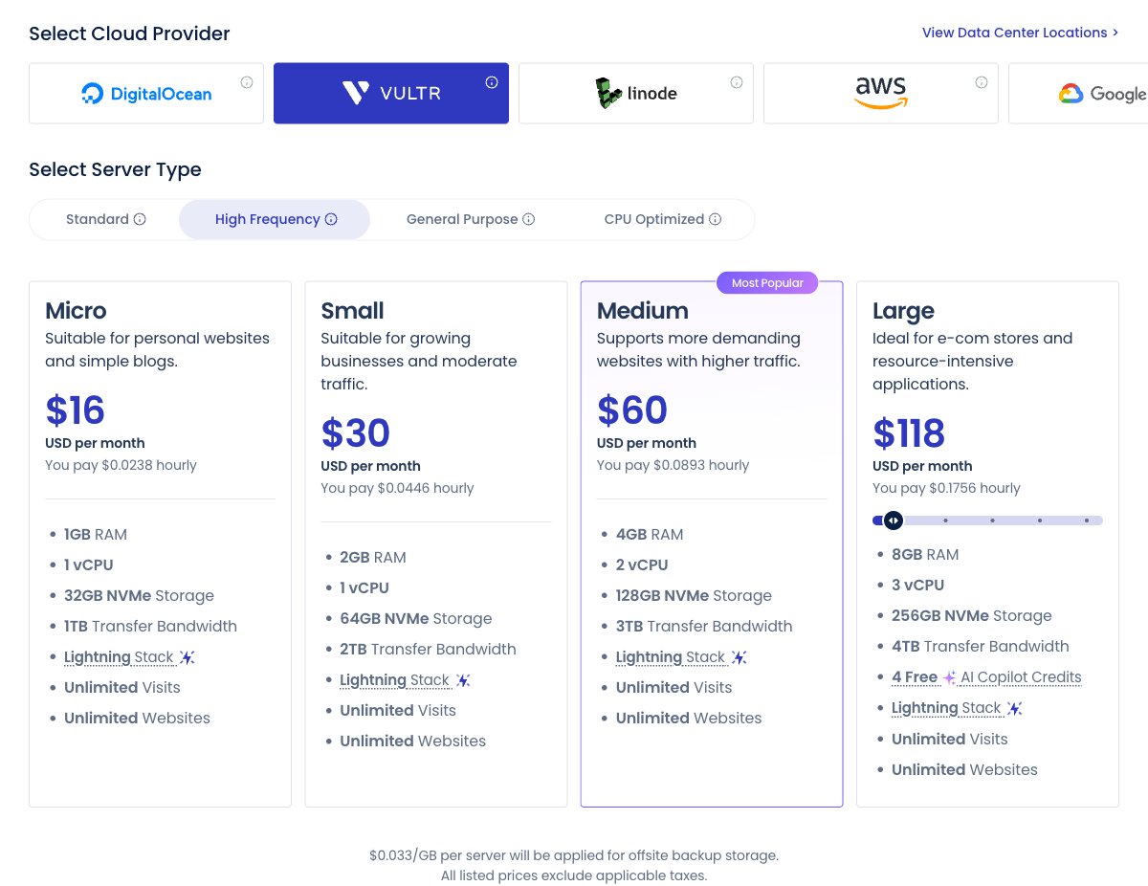The image size is (1148, 886).
Task: Click "128GB NVMe Storage" in Medium plan
Action: pos(694,596)
